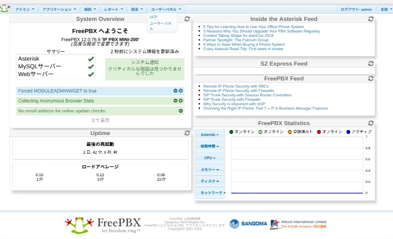Image resolution: width=393 pixels, height=239 pixels.
Task: Open 'SIP Trunk Security with Firewalls' link
Action: pyautogui.click(x=232, y=100)
